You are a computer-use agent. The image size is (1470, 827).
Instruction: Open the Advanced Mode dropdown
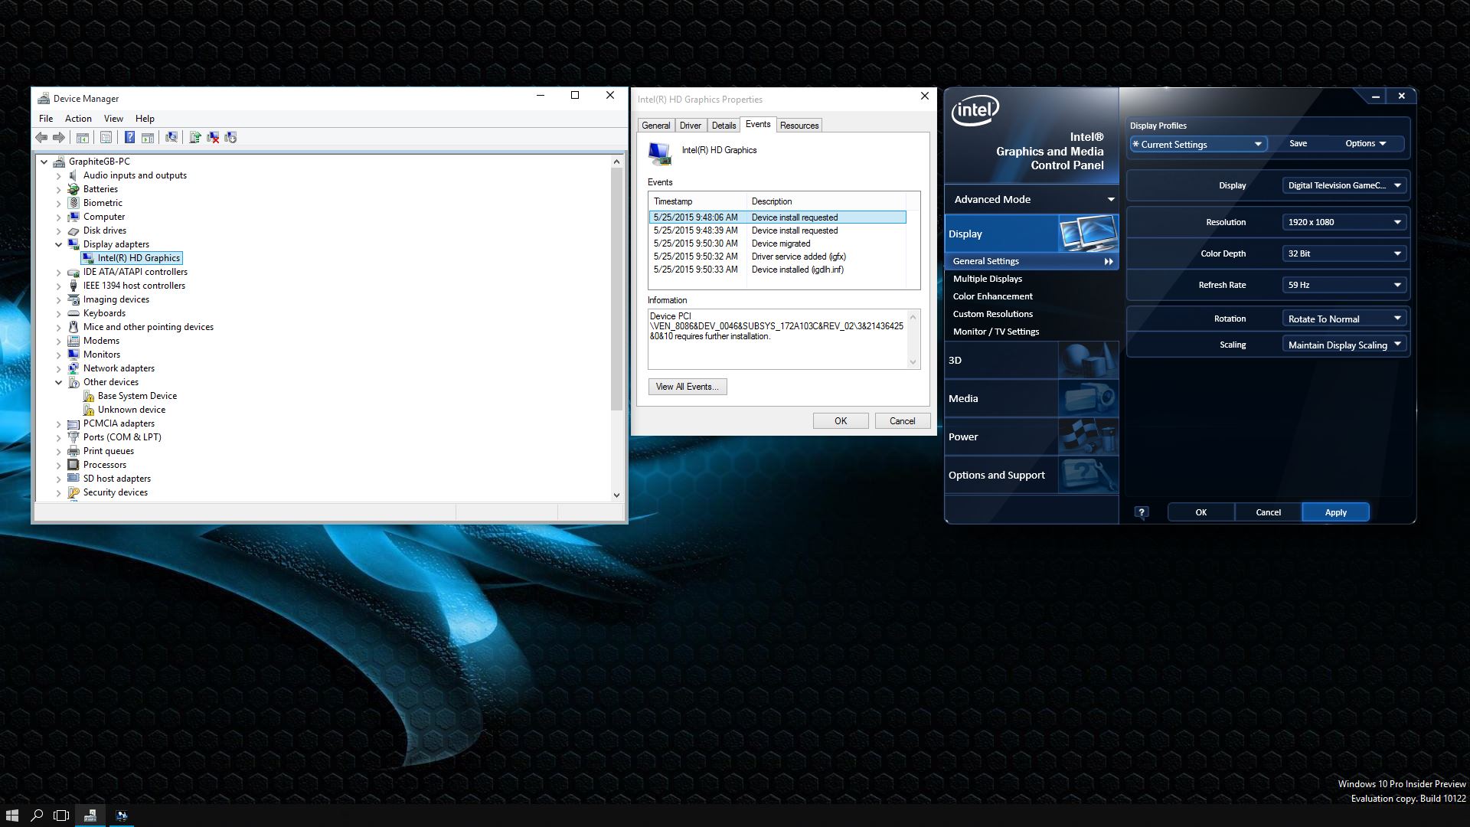[1031, 199]
